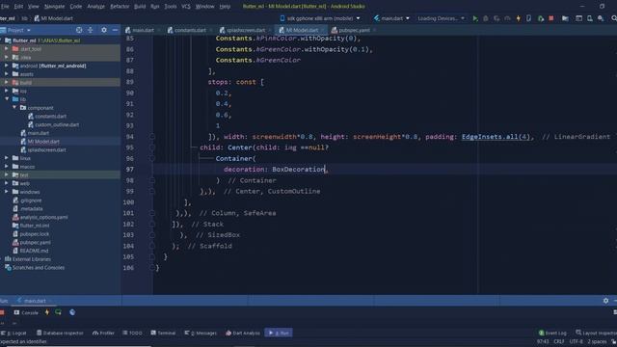Expand the android folder in tree
617x347 pixels.
(x=7, y=66)
